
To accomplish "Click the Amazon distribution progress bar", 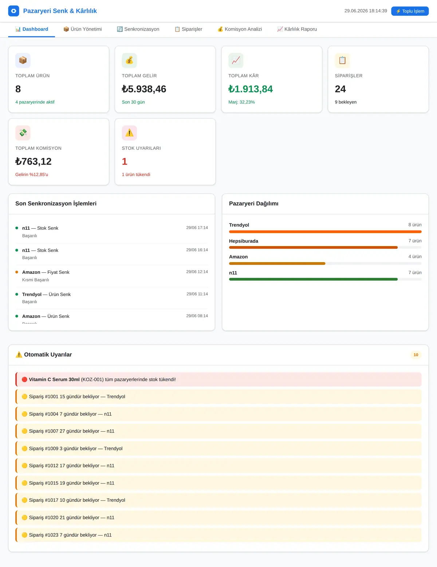I will pyautogui.click(x=325, y=264).
